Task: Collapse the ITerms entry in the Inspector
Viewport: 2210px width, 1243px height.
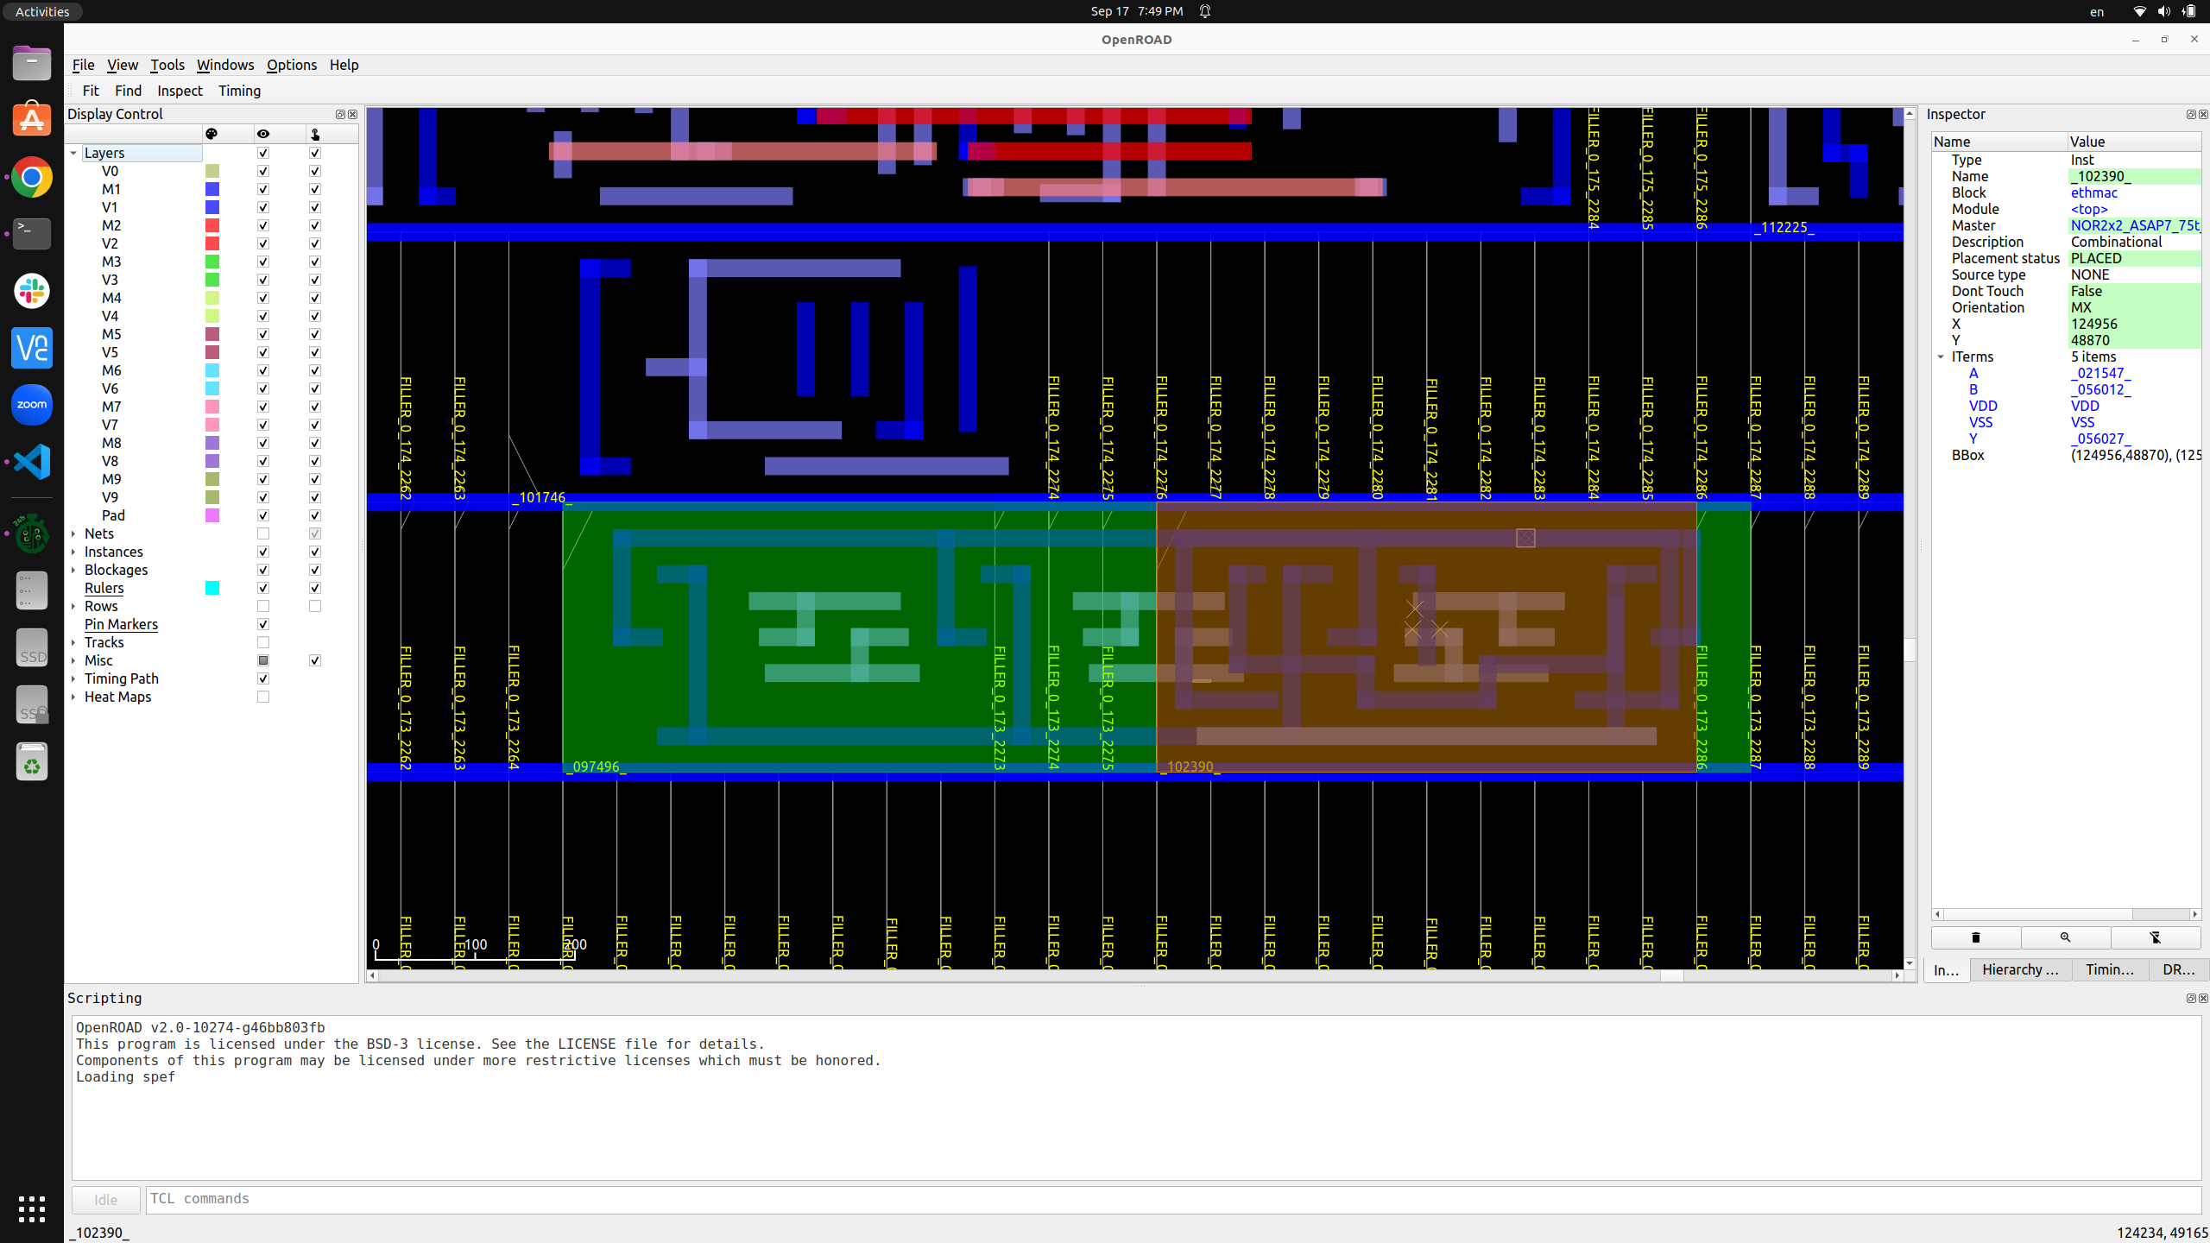Action: click(x=1941, y=356)
